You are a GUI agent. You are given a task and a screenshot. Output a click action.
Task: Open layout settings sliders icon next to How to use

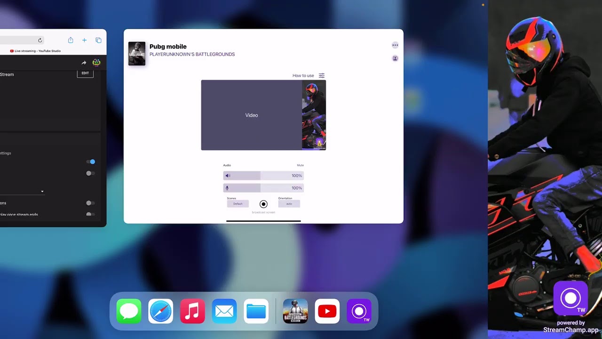click(x=322, y=75)
